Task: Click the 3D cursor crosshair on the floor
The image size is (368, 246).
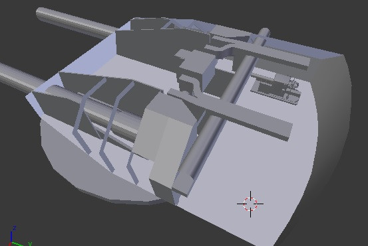Action: click(x=250, y=204)
